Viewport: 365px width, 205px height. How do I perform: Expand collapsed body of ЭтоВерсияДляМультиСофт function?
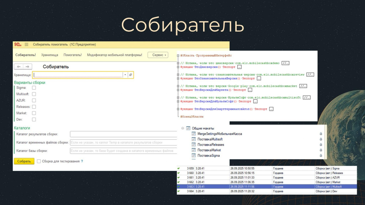[x=255, y=101]
